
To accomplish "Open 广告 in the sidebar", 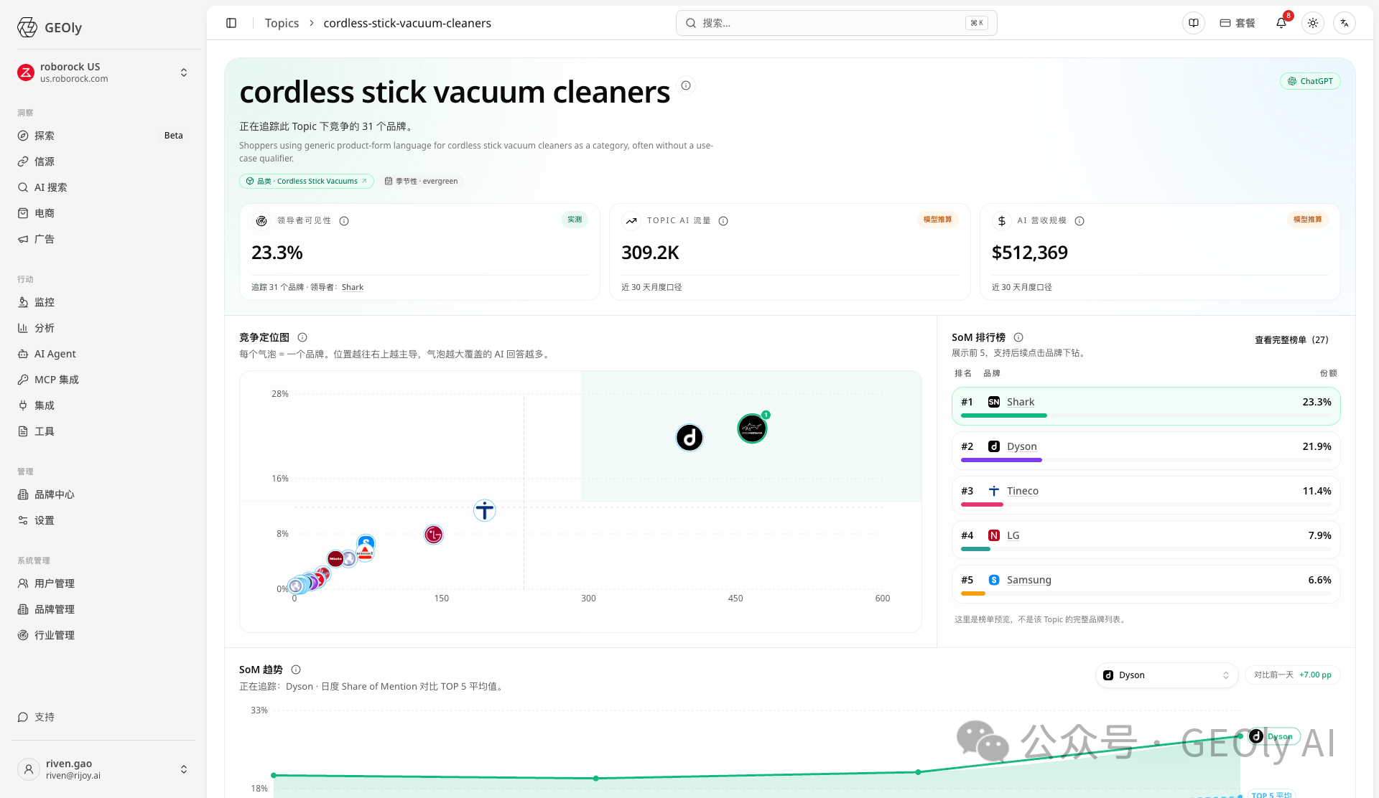I will 103,239.
